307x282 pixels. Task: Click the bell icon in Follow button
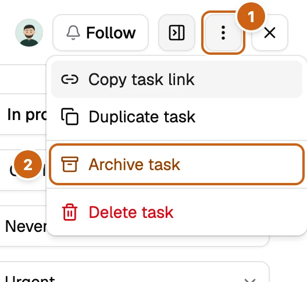tap(73, 33)
